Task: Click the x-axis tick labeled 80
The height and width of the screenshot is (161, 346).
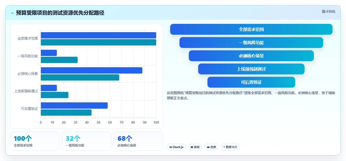Action: pyautogui.click(x=133, y=122)
